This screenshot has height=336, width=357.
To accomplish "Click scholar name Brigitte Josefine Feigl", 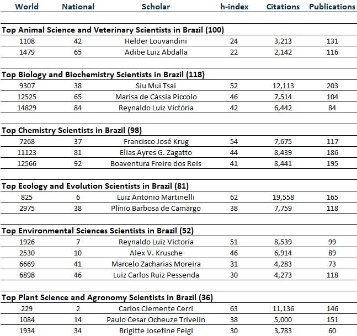I will click(156, 331).
